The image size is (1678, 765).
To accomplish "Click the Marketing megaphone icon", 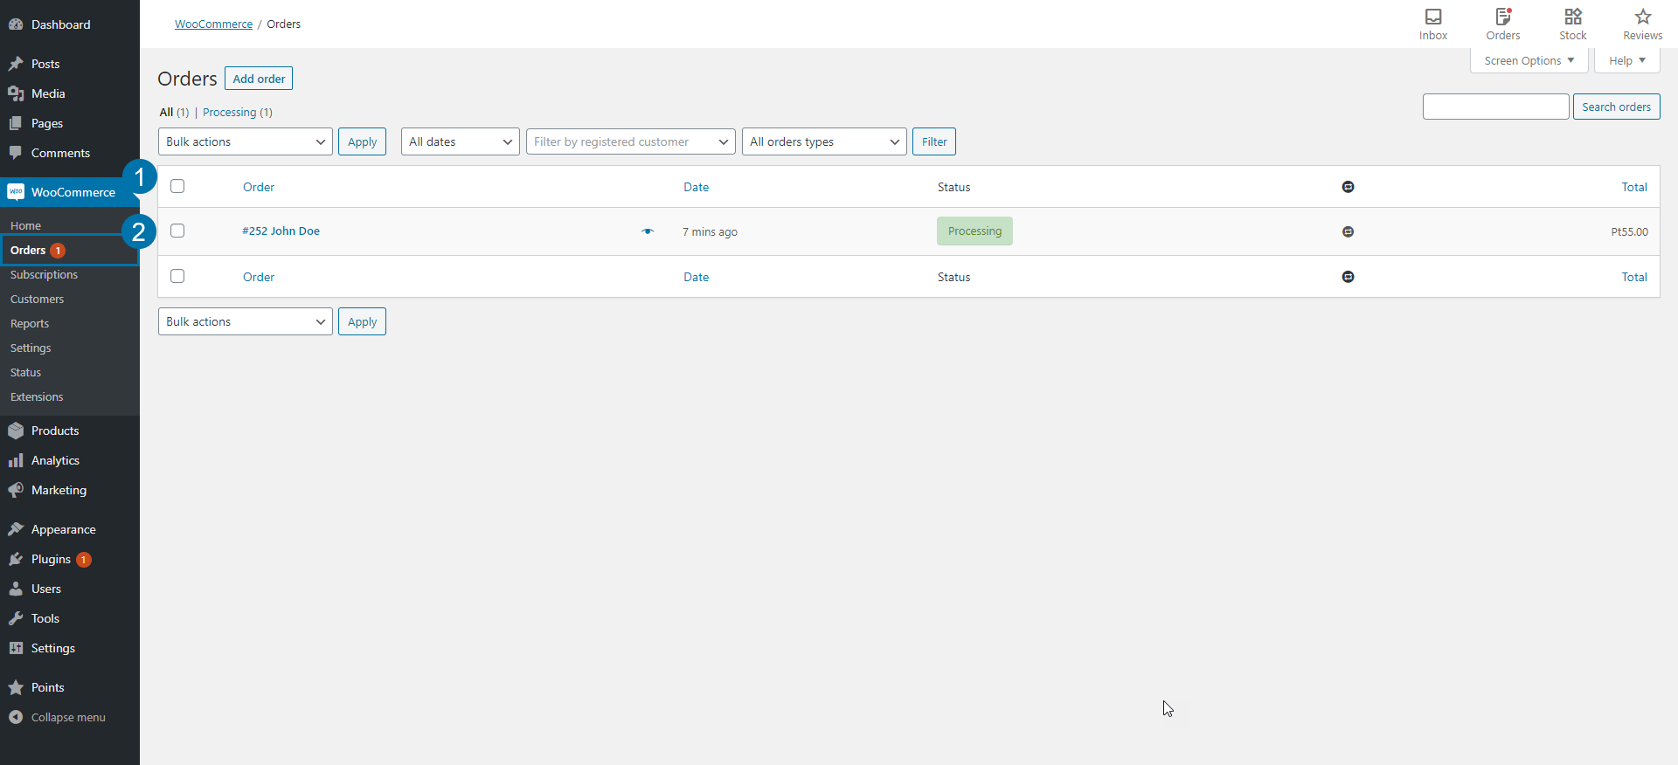I will point(16,490).
